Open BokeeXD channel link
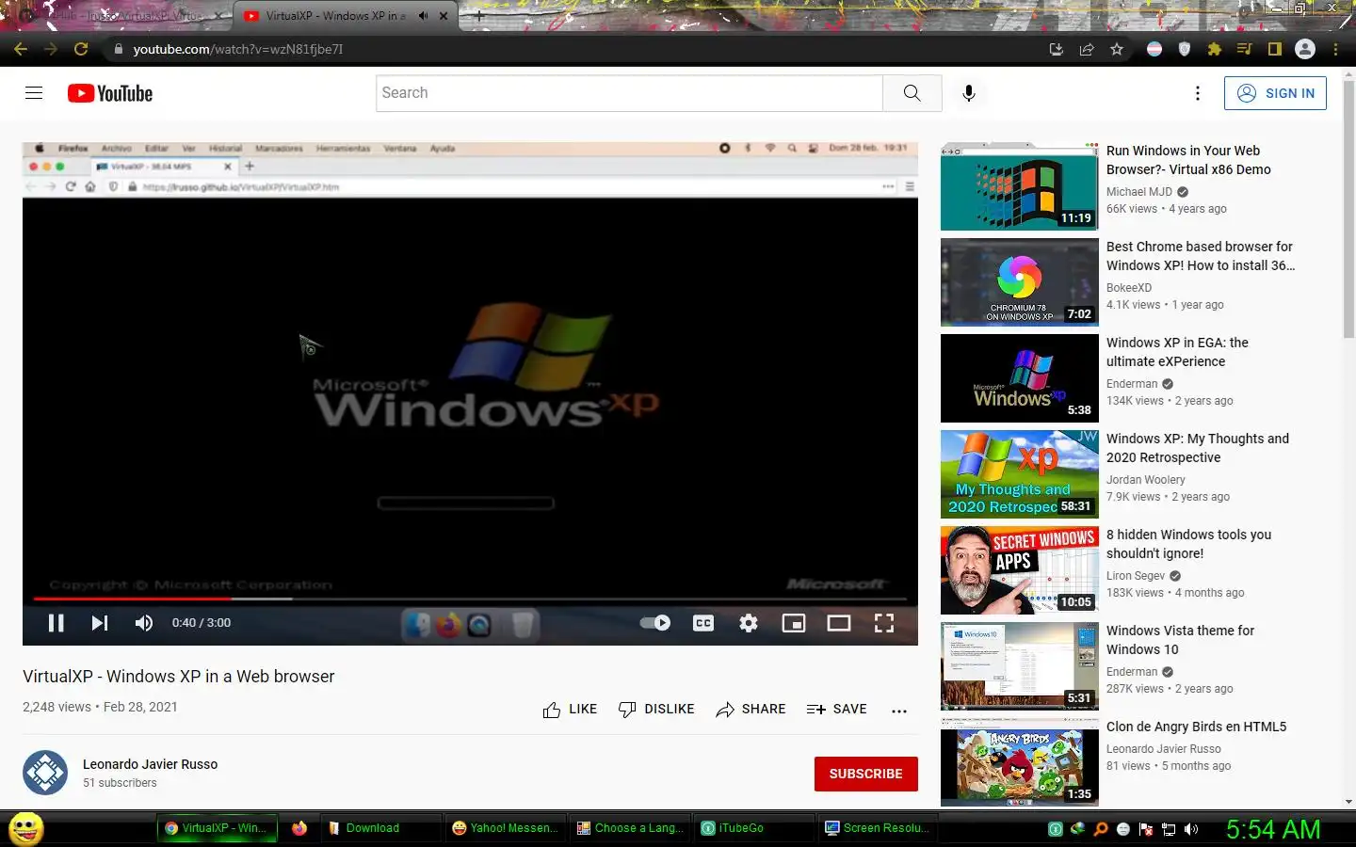Image resolution: width=1356 pixels, height=847 pixels. tap(1129, 288)
